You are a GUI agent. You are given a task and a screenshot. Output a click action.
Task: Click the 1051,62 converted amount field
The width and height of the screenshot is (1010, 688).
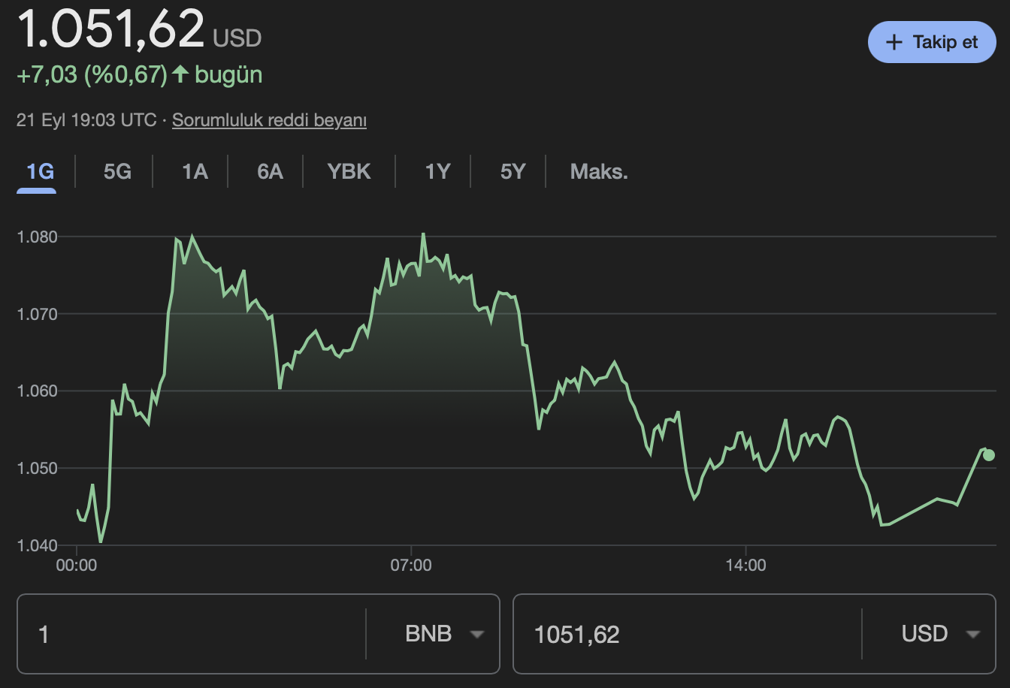(687, 634)
